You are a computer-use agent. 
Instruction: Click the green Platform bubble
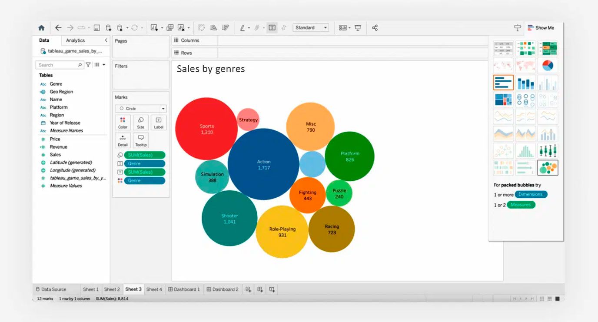(349, 156)
